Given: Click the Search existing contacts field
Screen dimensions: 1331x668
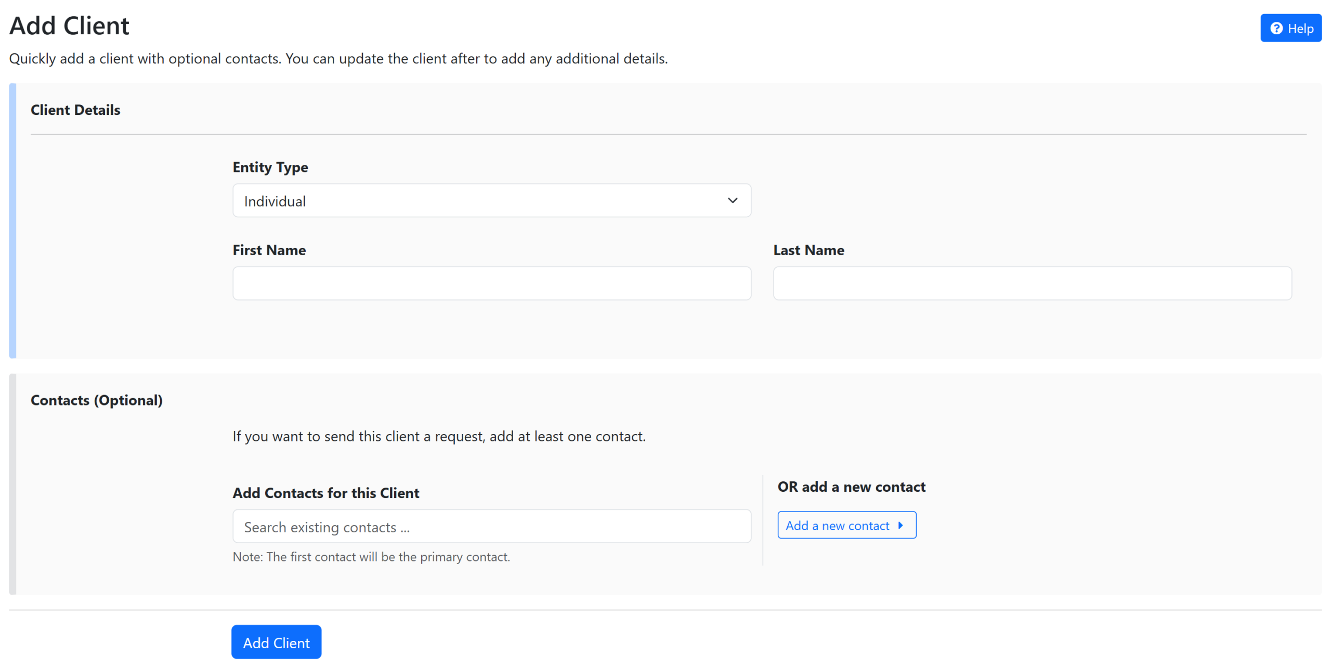Looking at the screenshot, I should click(491, 527).
